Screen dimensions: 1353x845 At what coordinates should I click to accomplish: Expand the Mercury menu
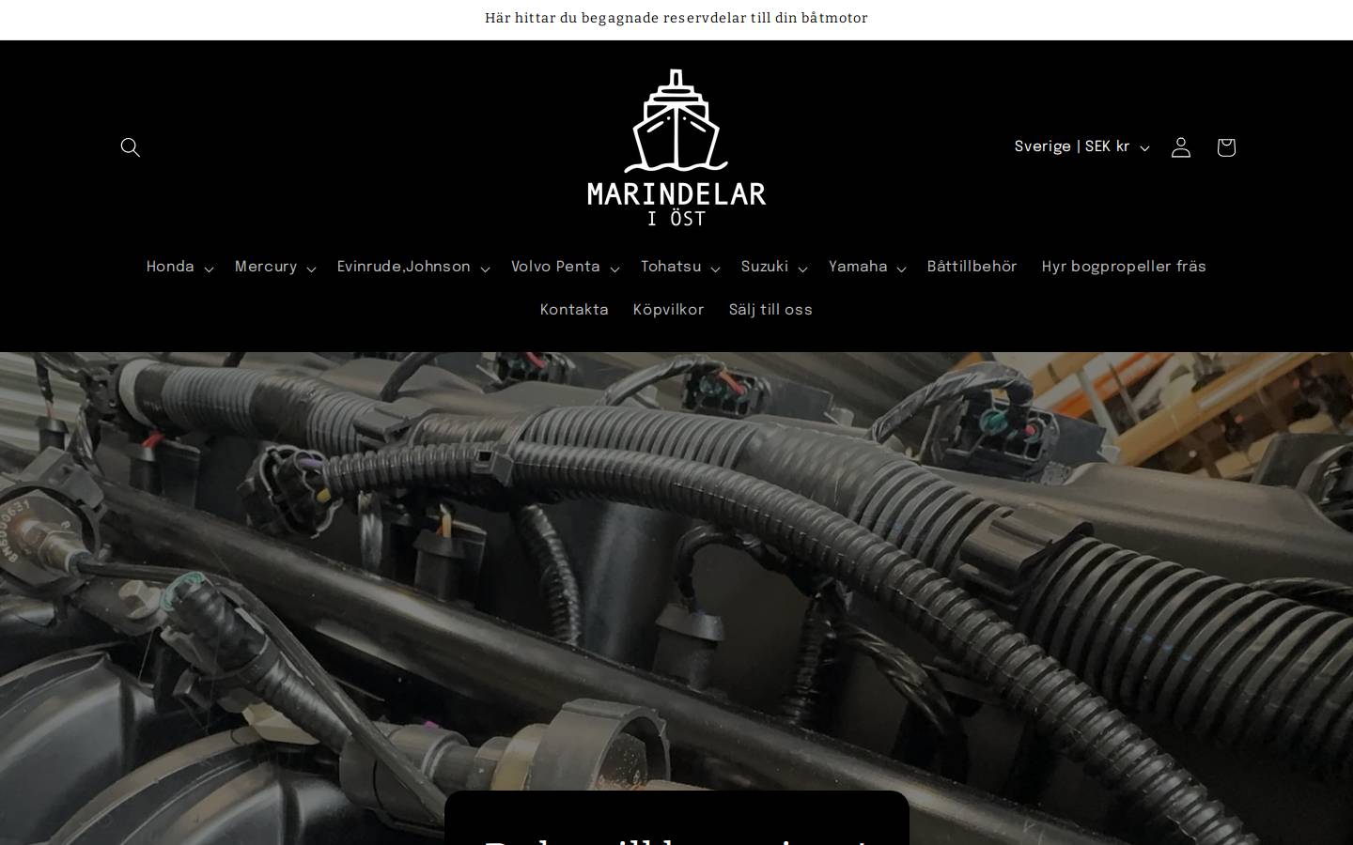275,268
